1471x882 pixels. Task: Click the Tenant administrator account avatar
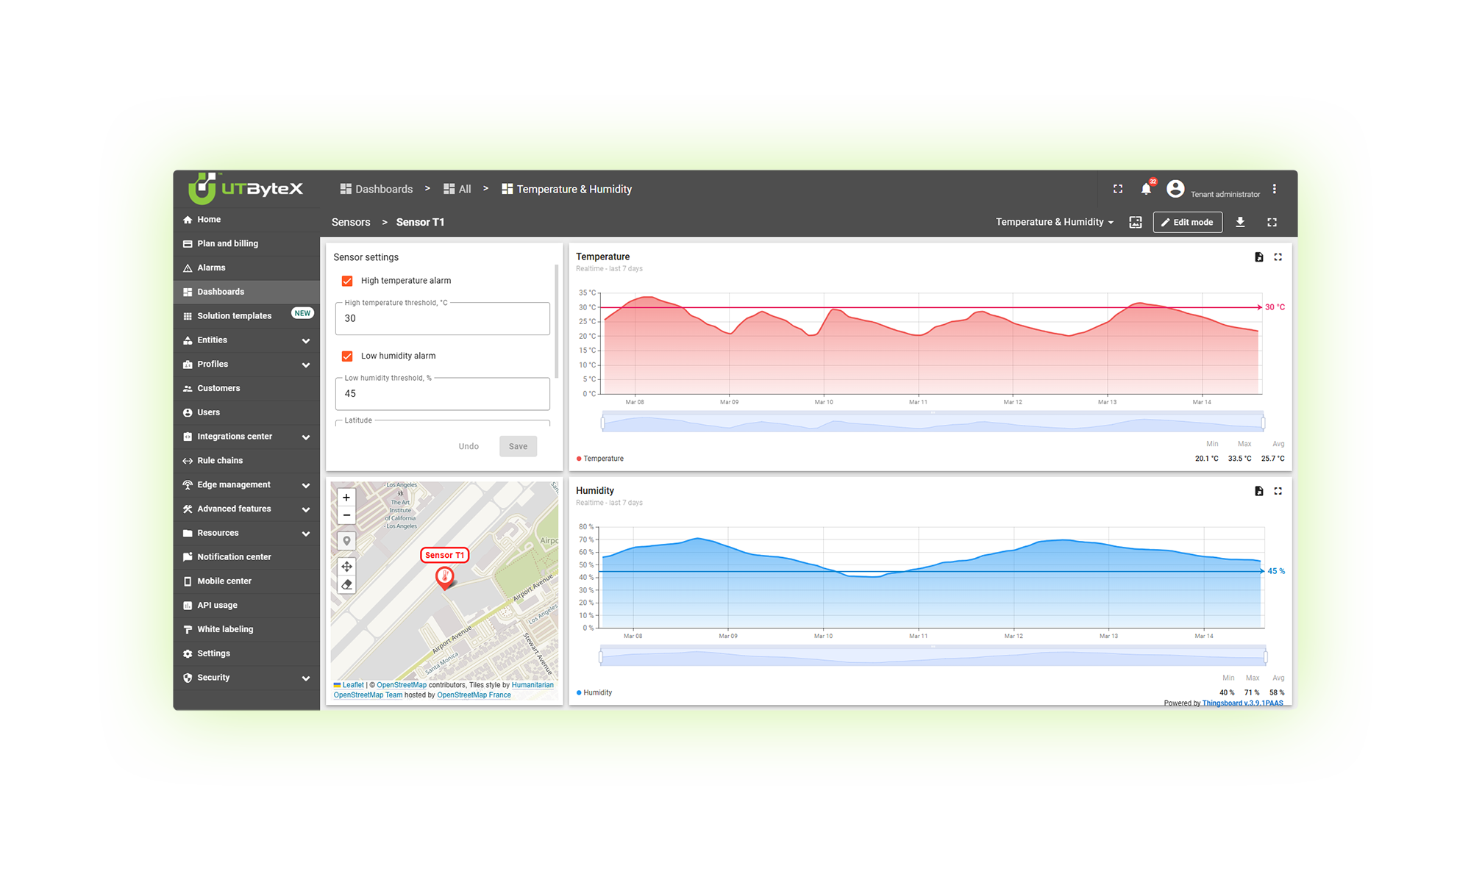click(1175, 189)
